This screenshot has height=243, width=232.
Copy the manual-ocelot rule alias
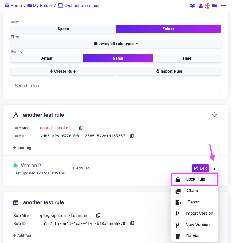pyautogui.click(x=81, y=128)
